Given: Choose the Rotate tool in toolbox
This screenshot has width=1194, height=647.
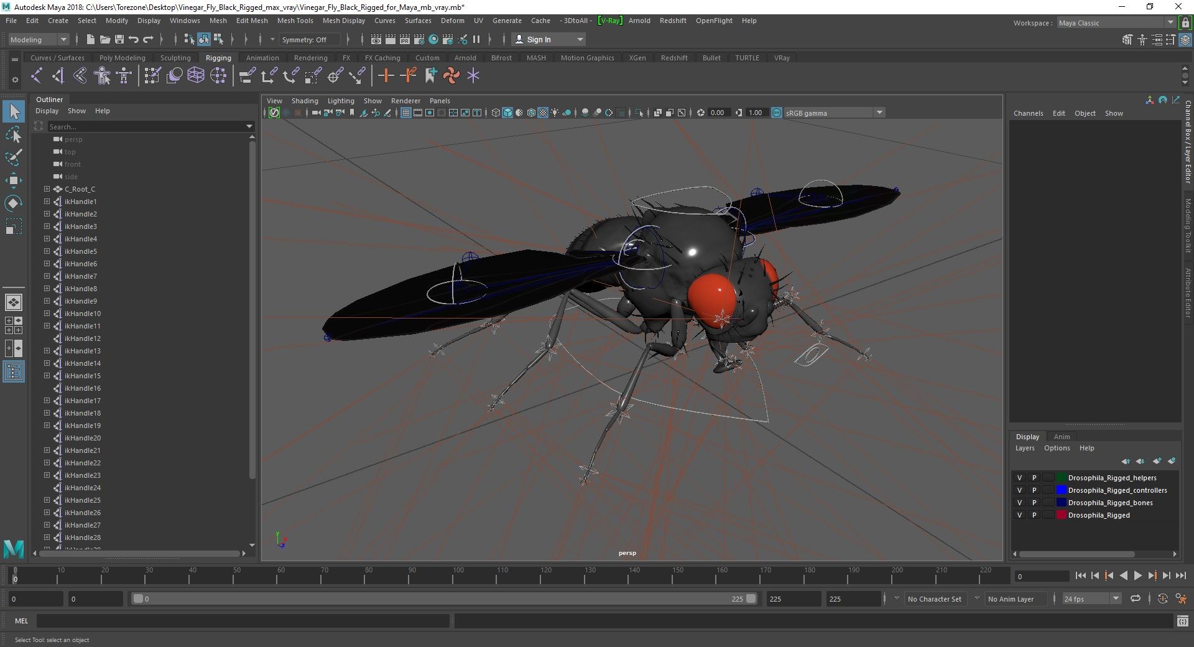Looking at the screenshot, I should tap(14, 203).
